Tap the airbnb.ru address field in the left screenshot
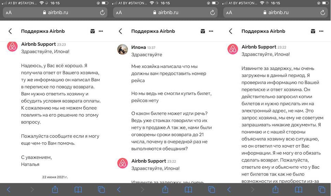 55,13
